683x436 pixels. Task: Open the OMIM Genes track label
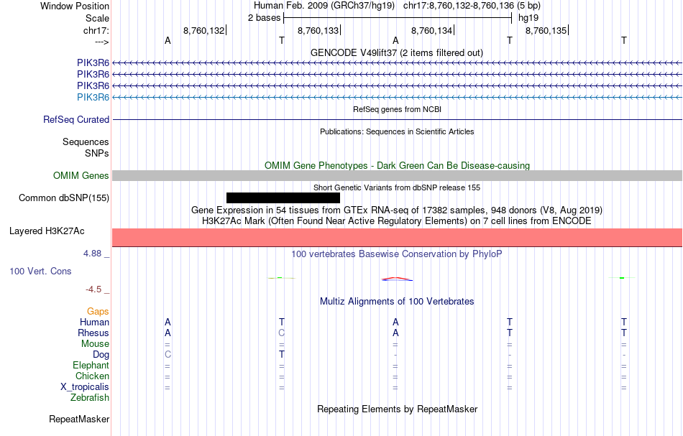click(81, 176)
